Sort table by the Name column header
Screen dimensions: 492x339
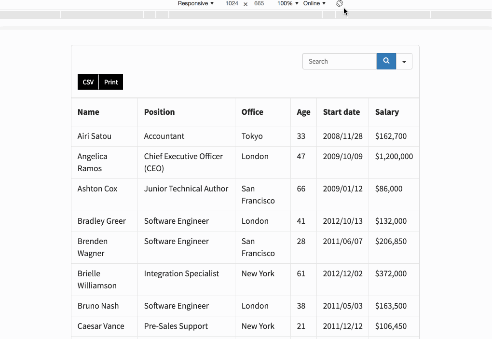coord(88,112)
